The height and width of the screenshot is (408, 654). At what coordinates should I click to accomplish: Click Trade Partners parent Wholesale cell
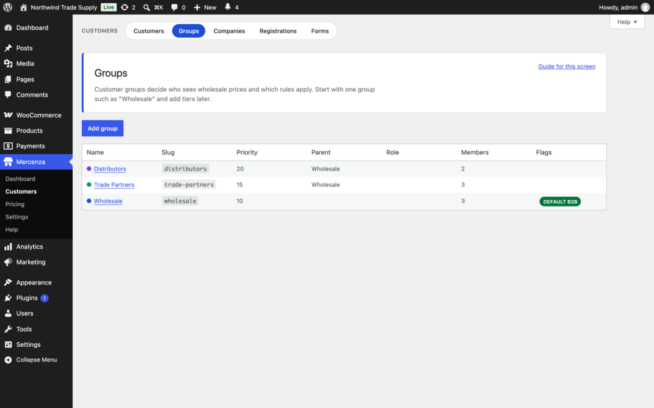325,184
